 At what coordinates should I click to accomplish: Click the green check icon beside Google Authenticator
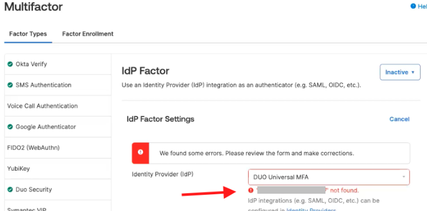click(x=10, y=127)
